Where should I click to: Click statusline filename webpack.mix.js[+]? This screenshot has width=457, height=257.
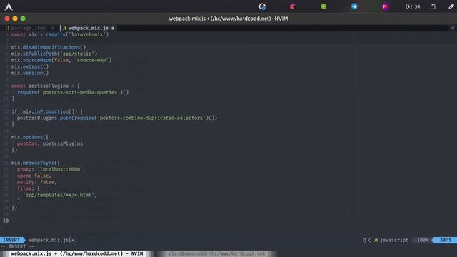52,240
